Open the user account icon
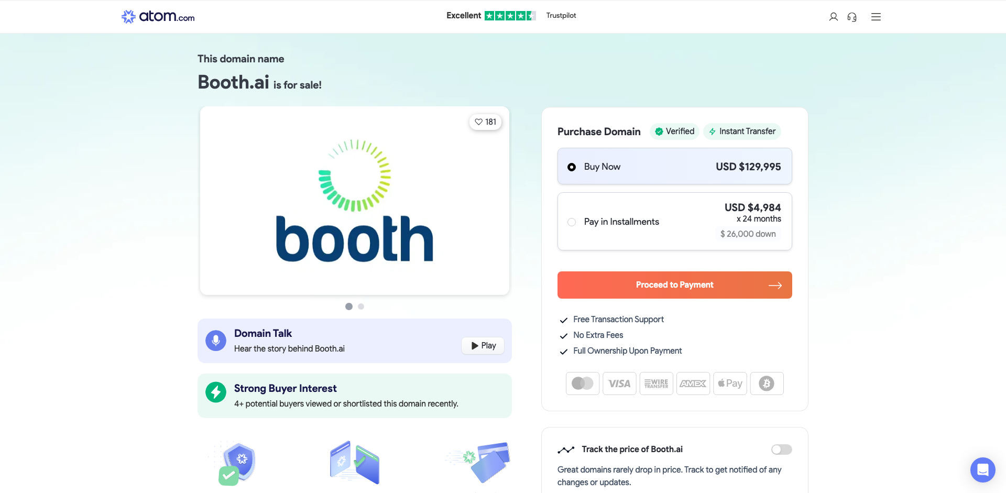Viewport: 1006px width, 493px height. (x=833, y=16)
